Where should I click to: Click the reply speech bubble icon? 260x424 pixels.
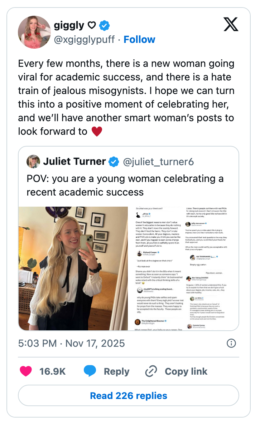pyautogui.click(x=90, y=371)
